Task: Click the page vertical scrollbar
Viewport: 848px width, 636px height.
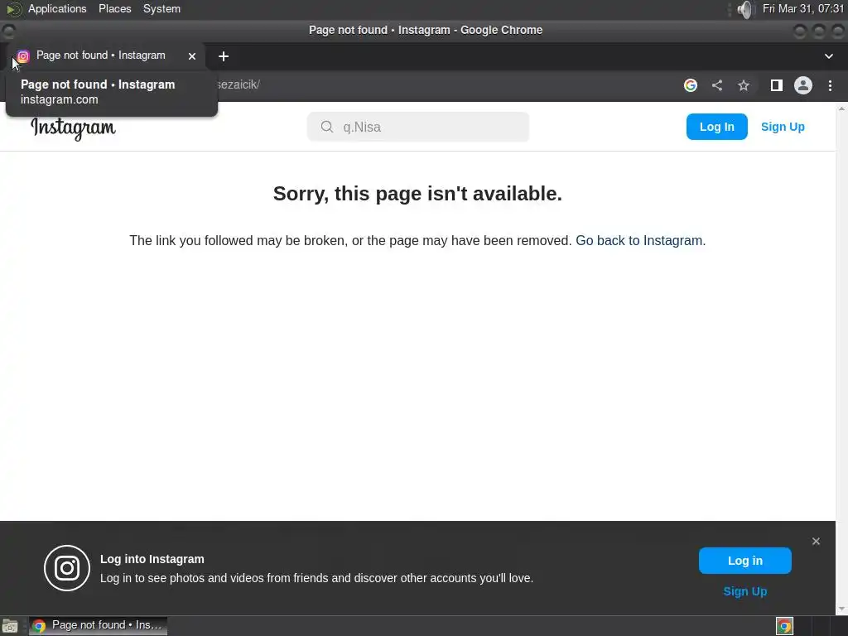Action: pos(841,359)
